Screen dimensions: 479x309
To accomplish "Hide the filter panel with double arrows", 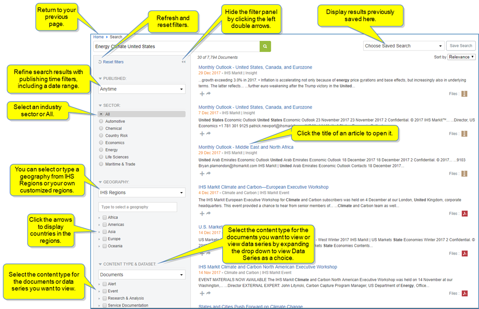I will click(184, 62).
